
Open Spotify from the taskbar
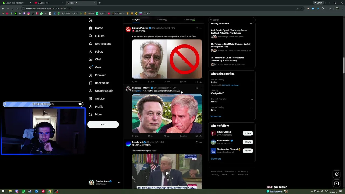click(23, 191)
